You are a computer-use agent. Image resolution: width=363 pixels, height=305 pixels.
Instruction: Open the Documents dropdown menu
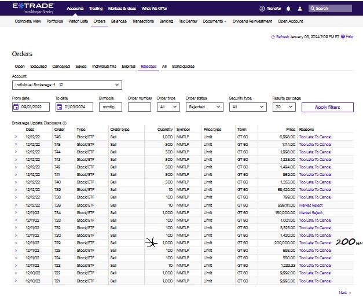(x=215, y=21)
